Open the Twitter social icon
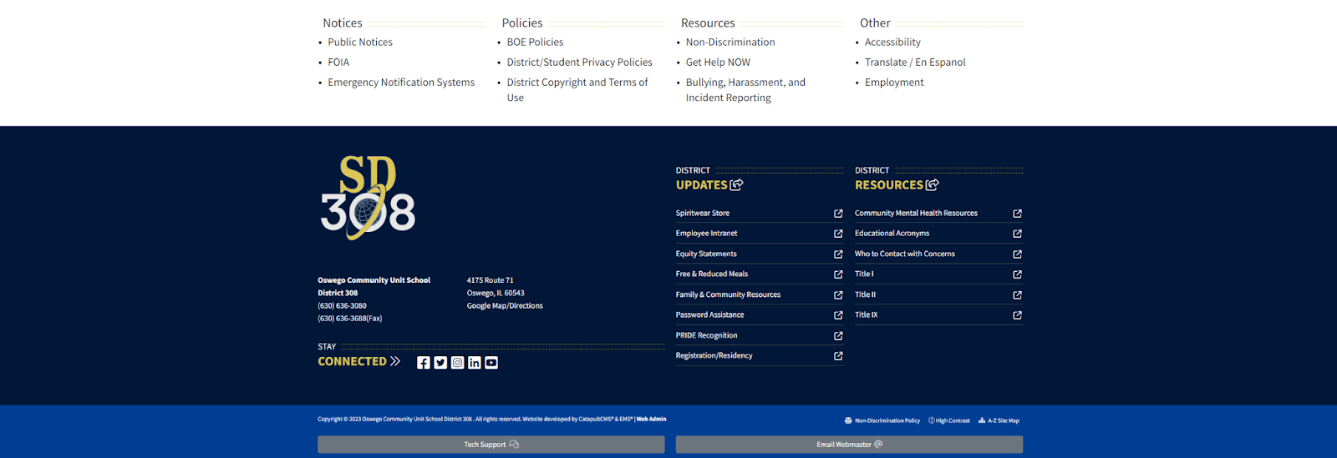The width and height of the screenshot is (1337, 458). (x=440, y=362)
